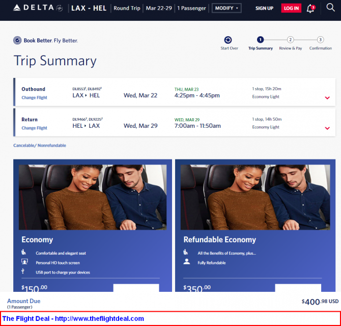Click Economy Light in the Outbound row
The width and height of the screenshot is (341, 326).
click(x=266, y=97)
